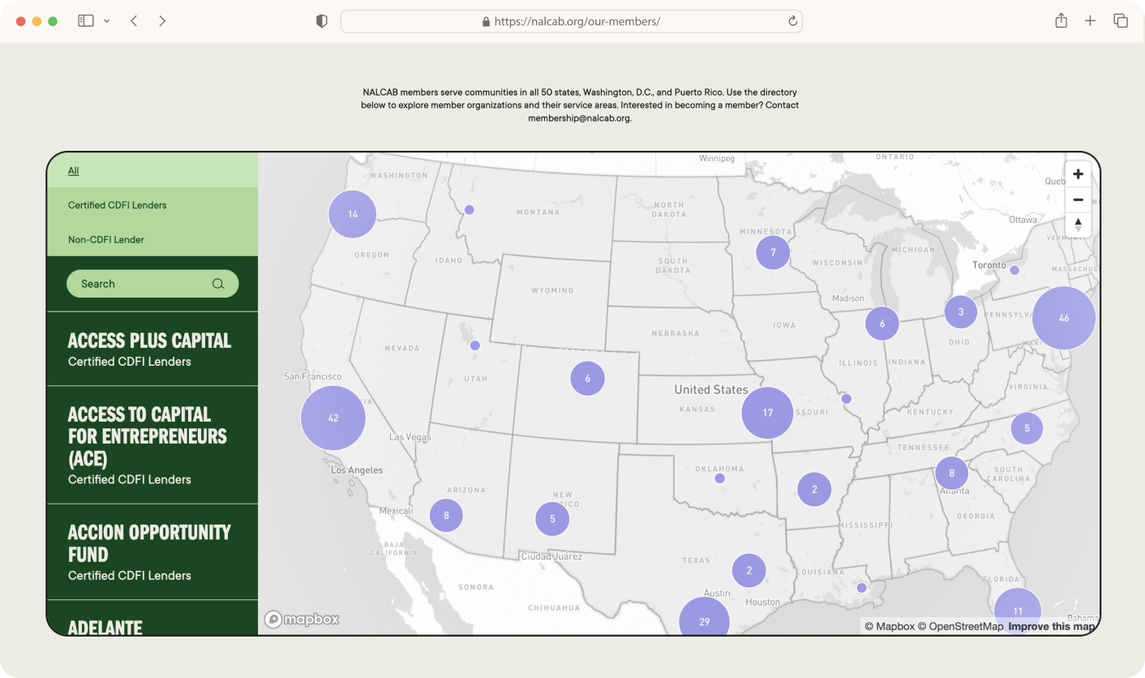Select the All filter tab

[x=152, y=170]
